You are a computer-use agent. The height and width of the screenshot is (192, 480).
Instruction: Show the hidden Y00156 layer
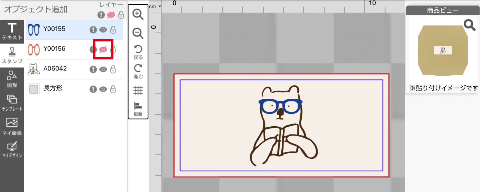point(103,49)
